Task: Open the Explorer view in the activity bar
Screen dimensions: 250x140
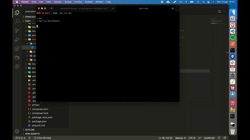Action: pos(17,12)
